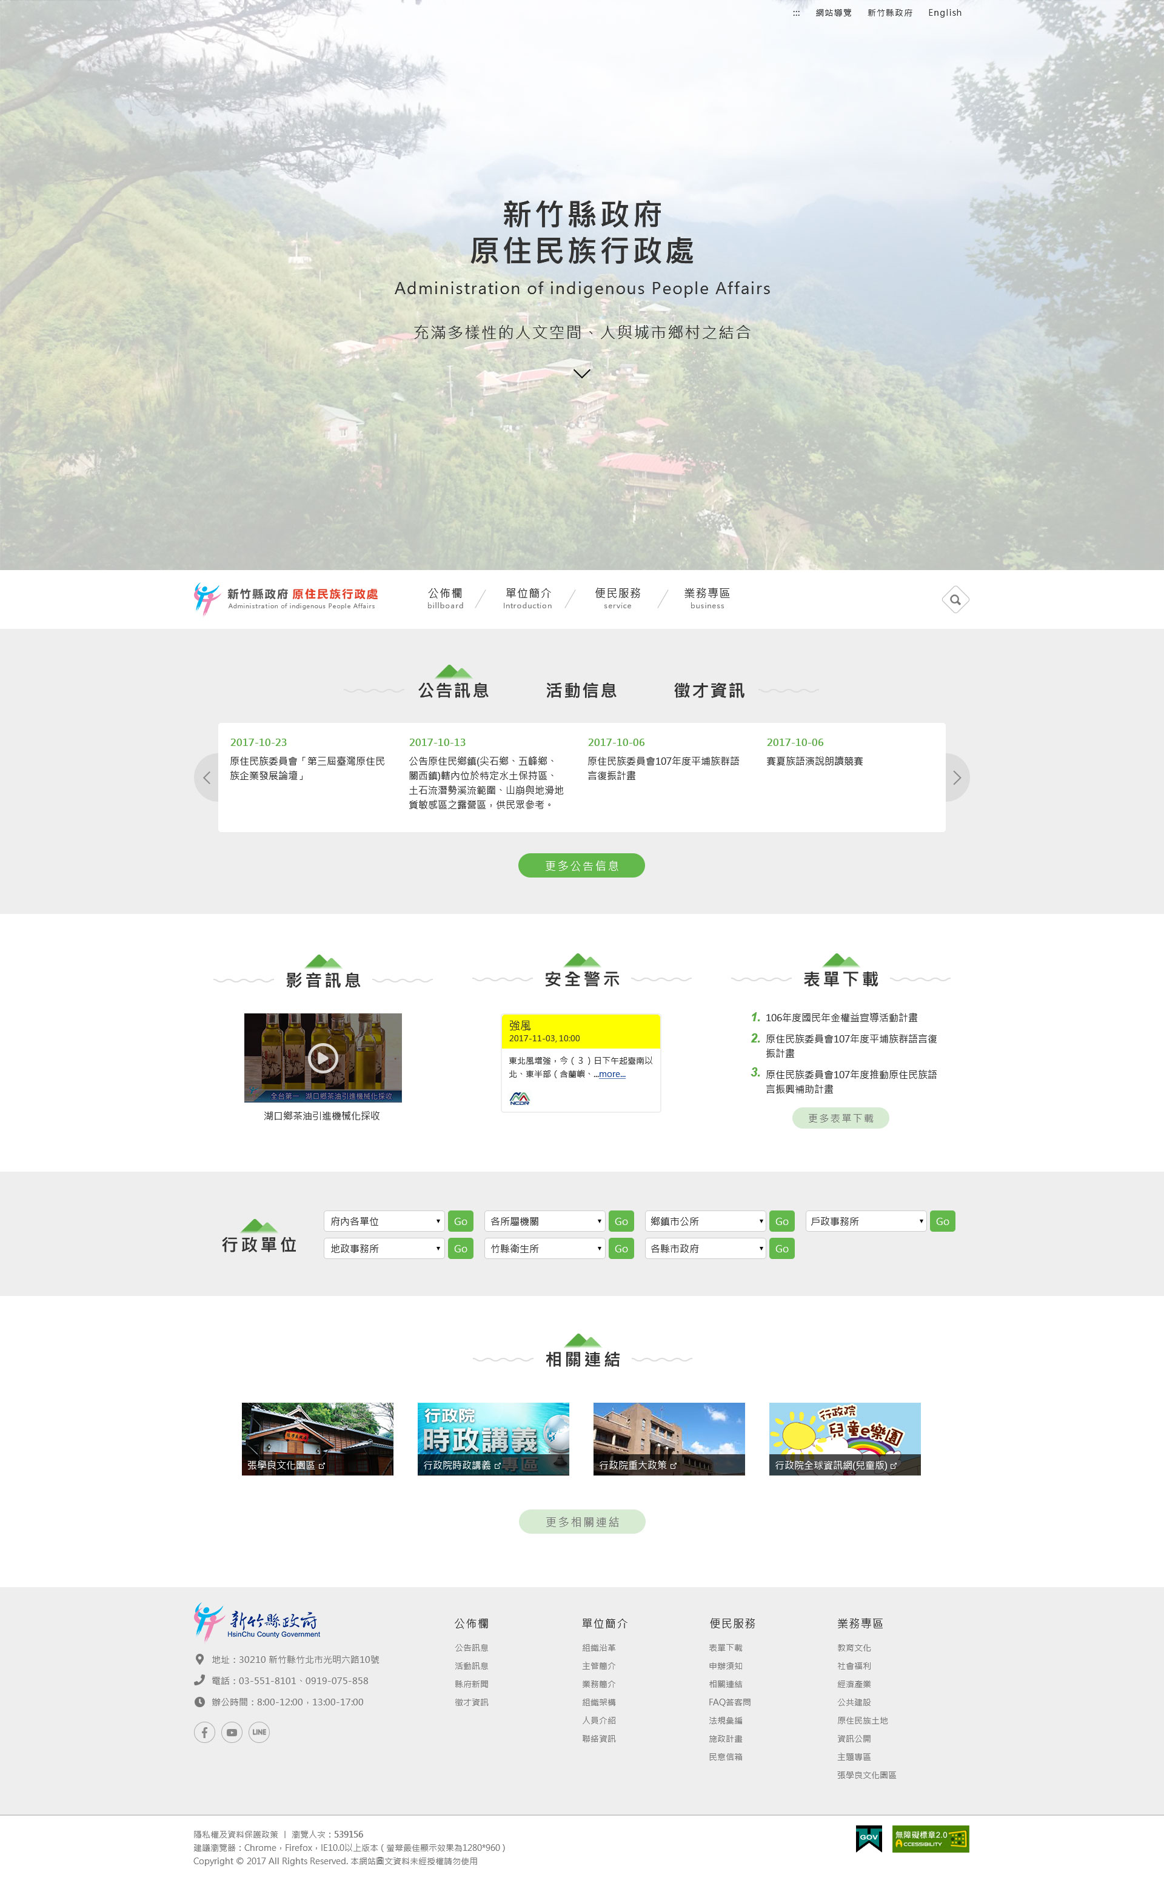Click the down chevron under hero text

click(x=582, y=374)
